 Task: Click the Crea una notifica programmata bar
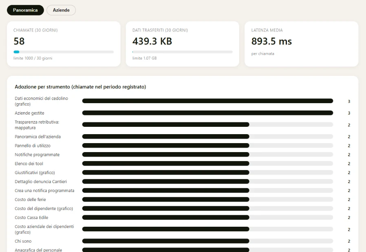tap(207, 190)
